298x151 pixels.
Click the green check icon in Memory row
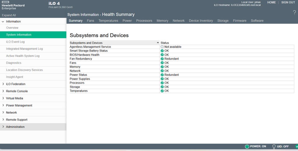[162, 67]
